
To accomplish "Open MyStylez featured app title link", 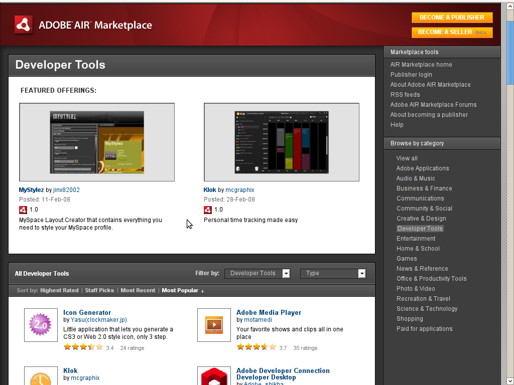I will [31, 190].
